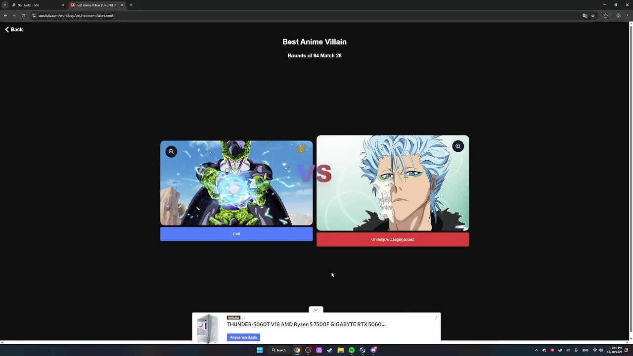This screenshot has height=356, width=633.
Task: View site information icon in address bar
Action: (x=34, y=15)
